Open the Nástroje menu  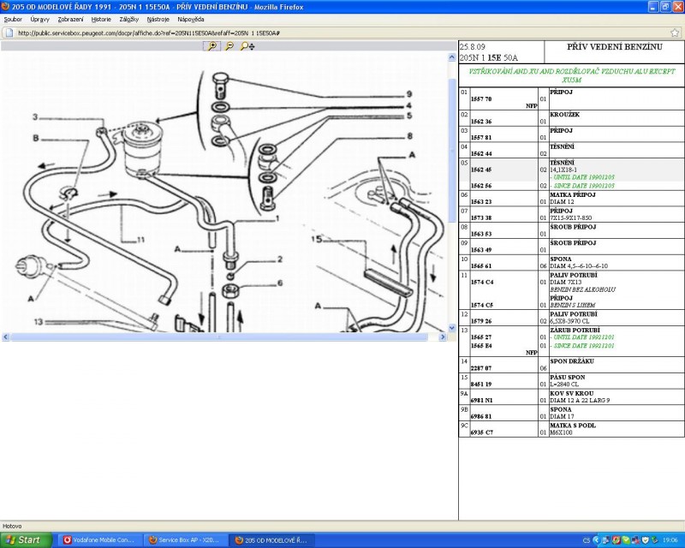click(x=158, y=19)
